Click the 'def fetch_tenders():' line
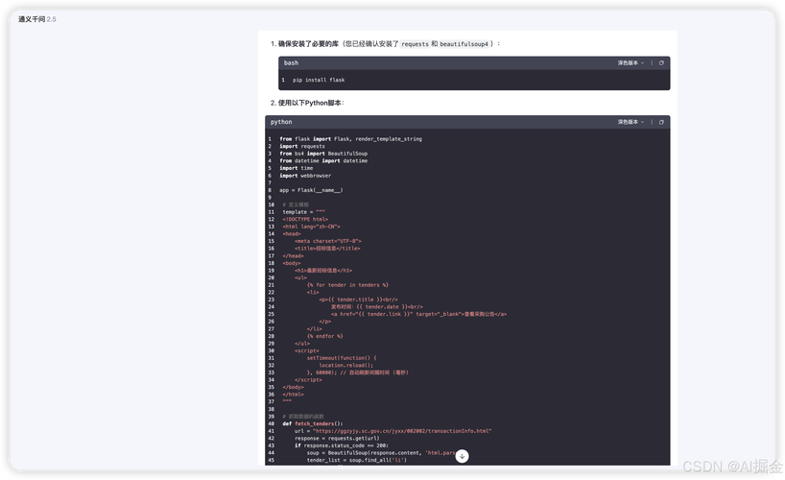Image resolution: width=785 pixels, height=480 pixels. point(313,424)
